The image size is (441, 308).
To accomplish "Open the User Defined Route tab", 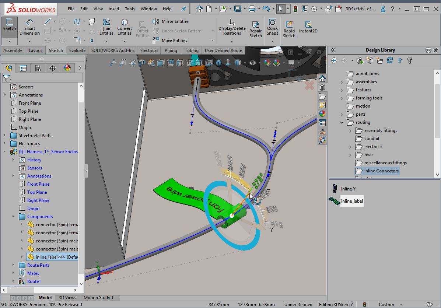I will point(223,50).
